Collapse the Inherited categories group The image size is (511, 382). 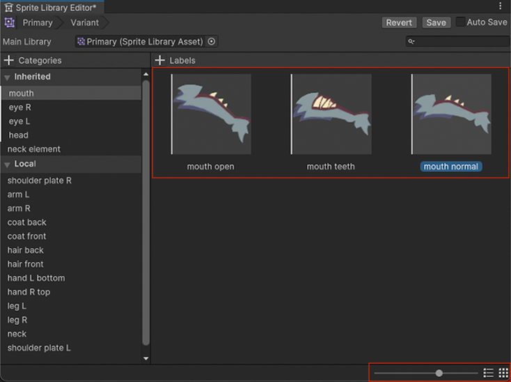tap(7, 77)
